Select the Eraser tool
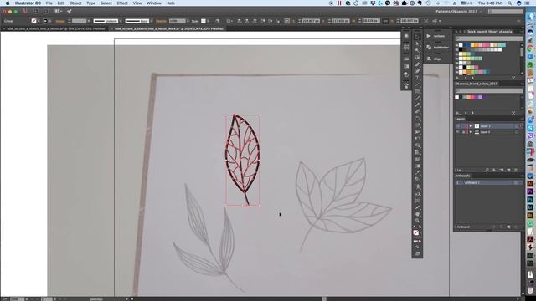Viewport: 536px width, 301px height. pos(417,111)
